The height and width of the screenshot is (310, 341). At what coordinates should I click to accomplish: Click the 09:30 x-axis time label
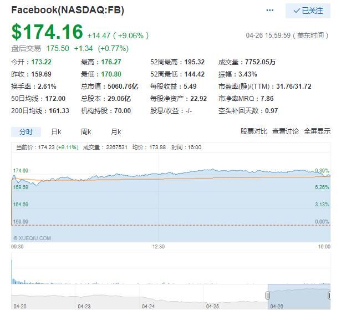pos(17,246)
